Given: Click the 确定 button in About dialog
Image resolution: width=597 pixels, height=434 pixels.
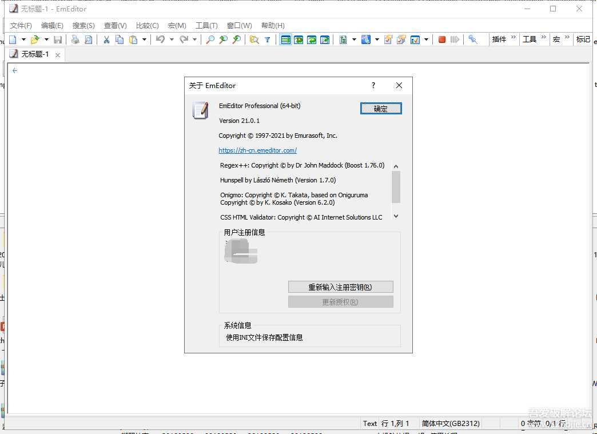Looking at the screenshot, I should (x=381, y=109).
